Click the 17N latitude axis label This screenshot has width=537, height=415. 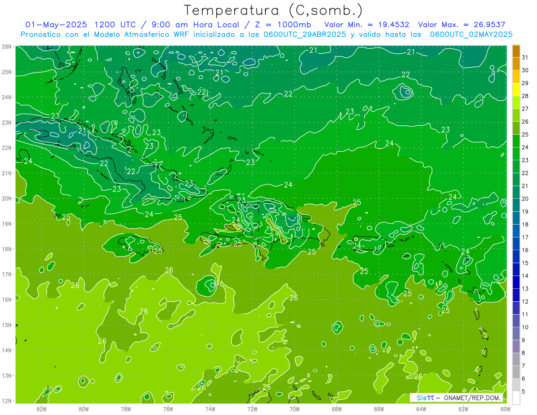pyautogui.click(x=7, y=274)
